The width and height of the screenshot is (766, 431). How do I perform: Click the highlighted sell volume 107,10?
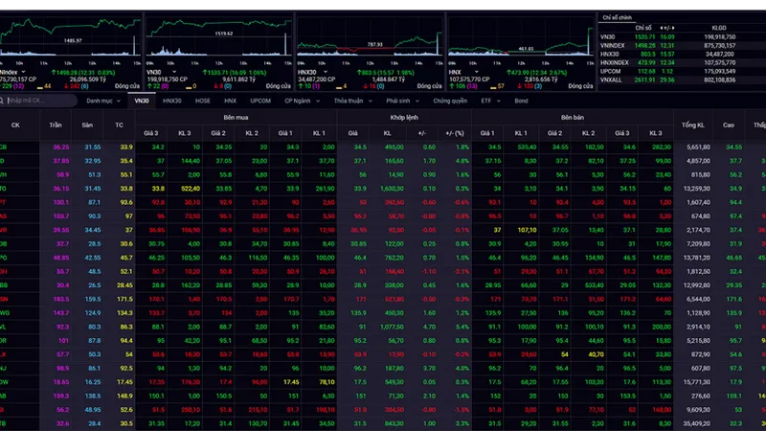527,230
